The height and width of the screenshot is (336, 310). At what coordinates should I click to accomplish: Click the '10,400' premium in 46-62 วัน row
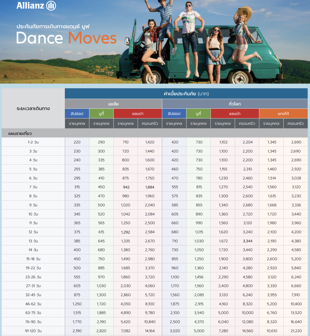point(296,304)
